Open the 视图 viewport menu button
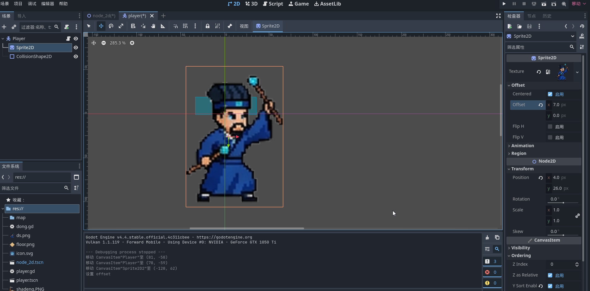The width and height of the screenshot is (590, 291). click(244, 26)
